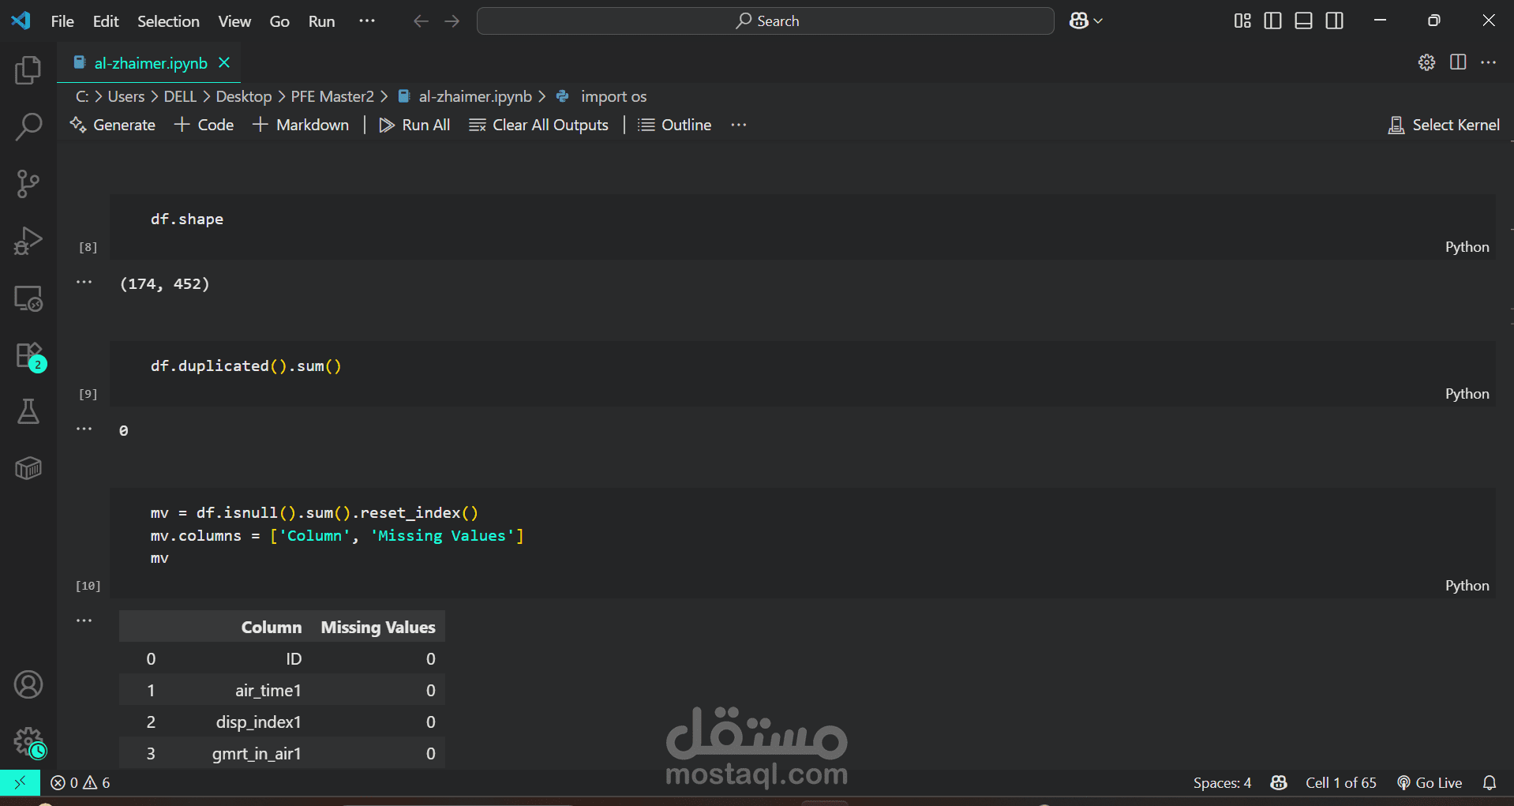This screenshot has width=1514, height=806.
Task: Click Clear All Outputs in toolbar
Action: pyautogui.click(x=539, y=125)
